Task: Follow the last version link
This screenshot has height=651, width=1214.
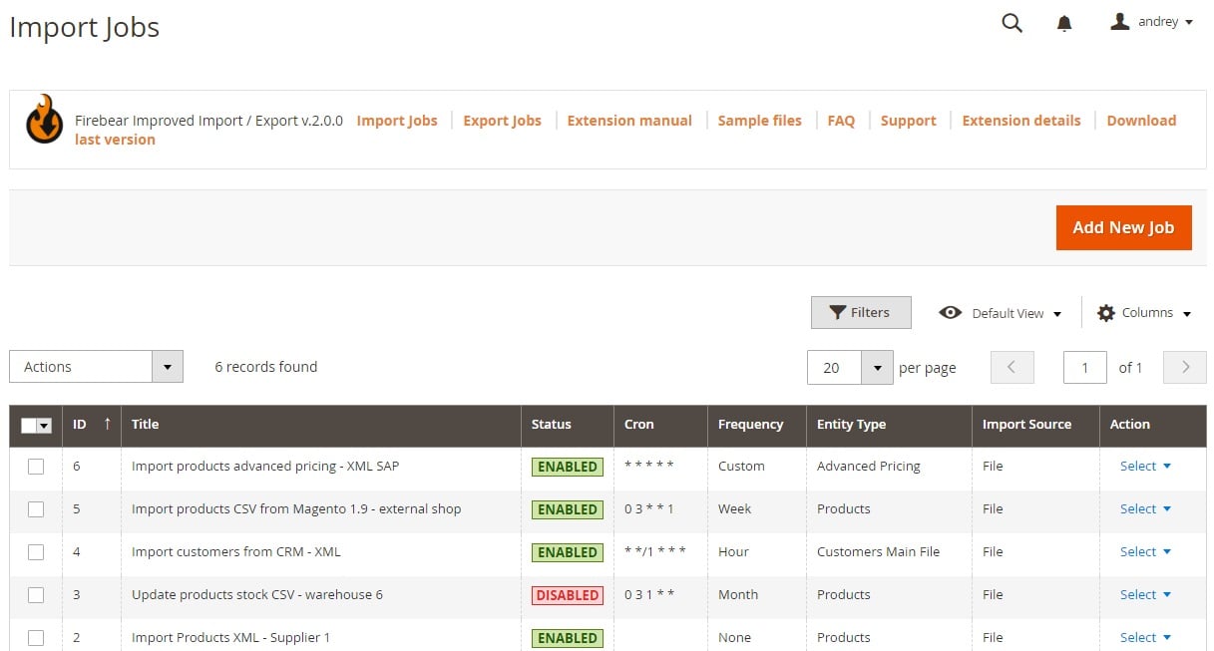Action: click(115, 140)
